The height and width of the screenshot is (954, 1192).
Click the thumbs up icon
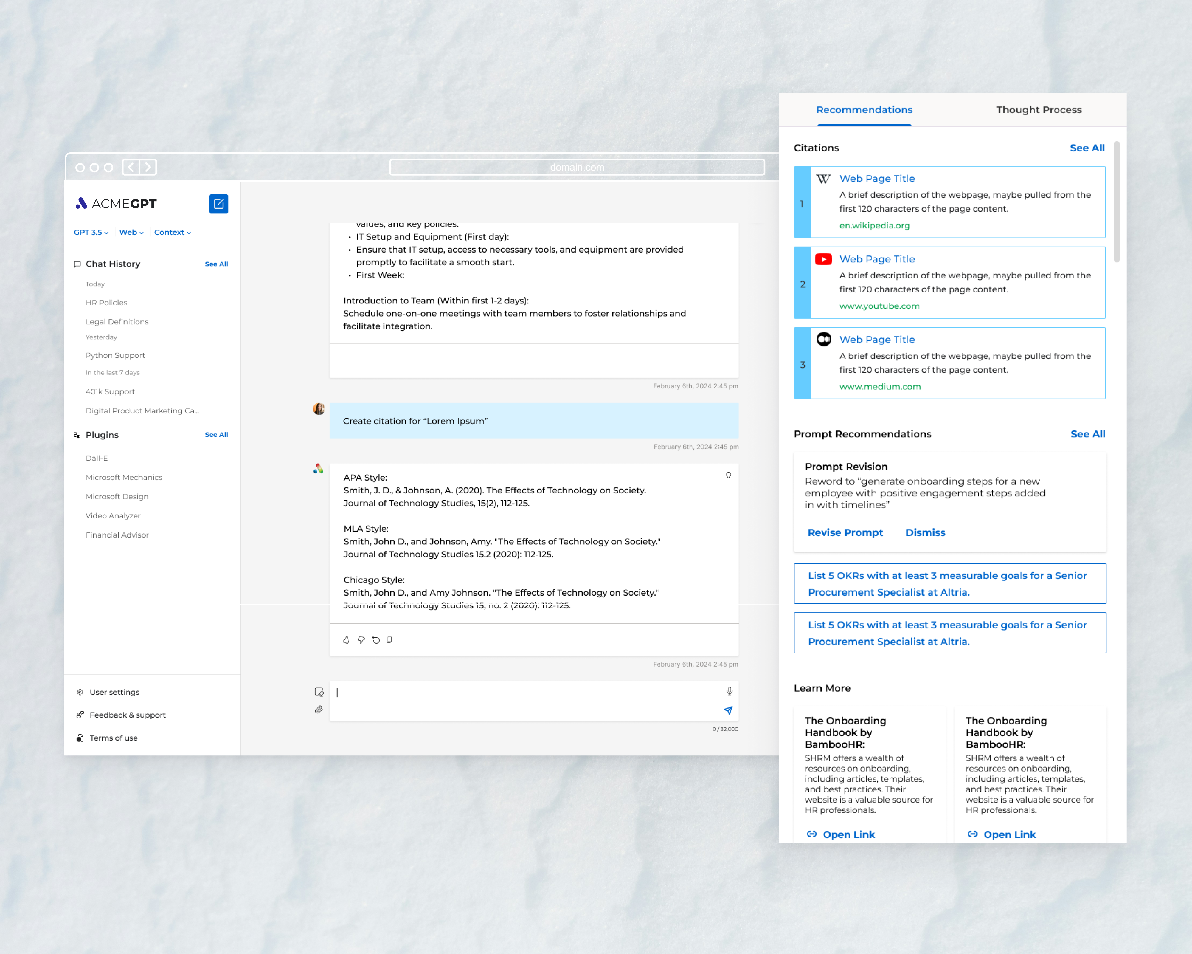coord(346,640)
